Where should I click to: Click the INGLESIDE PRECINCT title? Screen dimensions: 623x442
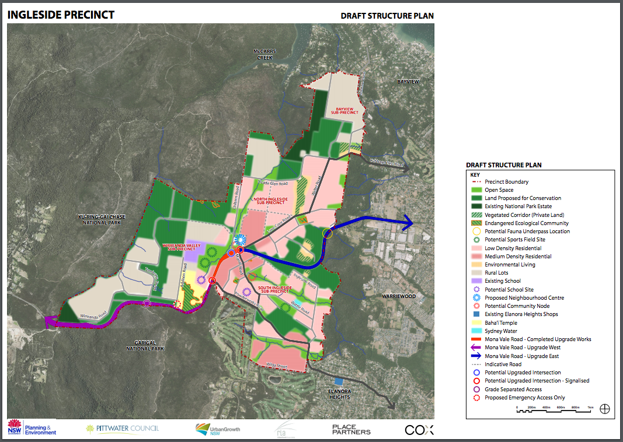point(61,15)
